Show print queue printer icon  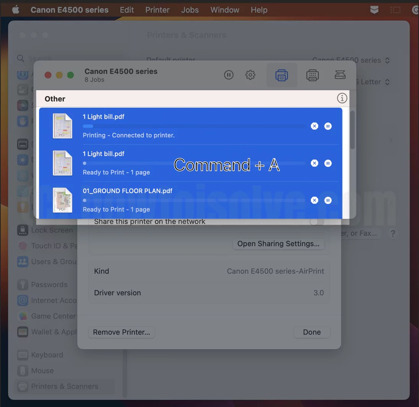coord(282,75)
